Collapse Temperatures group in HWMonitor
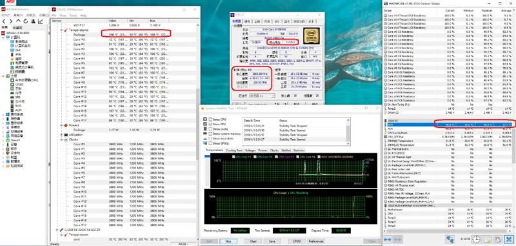The image size is (516, 246). pyautogui.click(x=61, y=30)
